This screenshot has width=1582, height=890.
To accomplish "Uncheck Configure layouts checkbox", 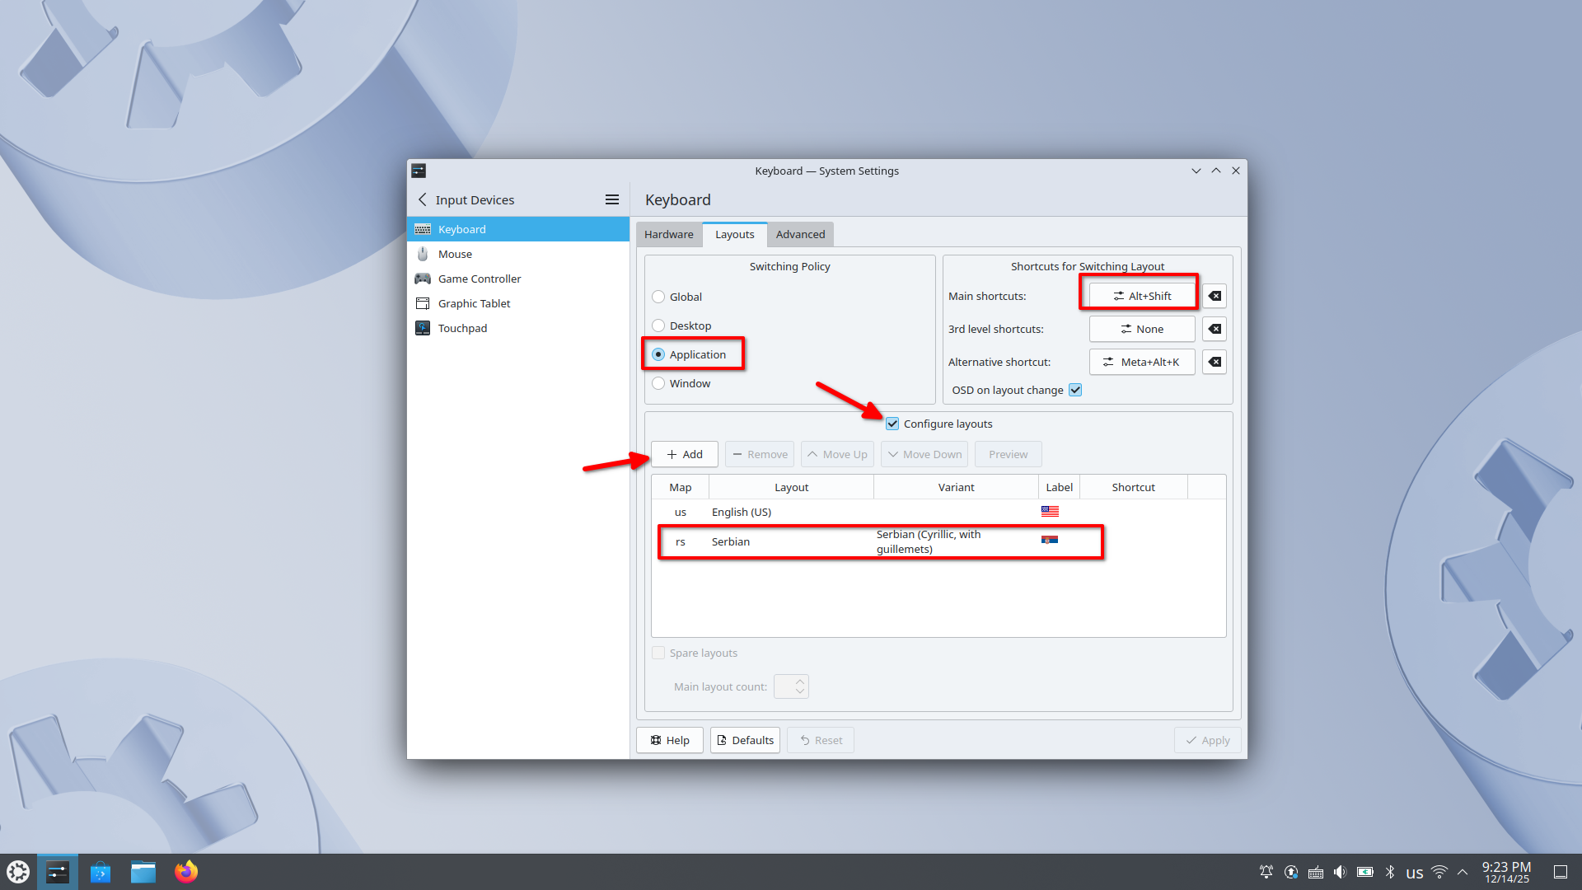I will [892, 424].
